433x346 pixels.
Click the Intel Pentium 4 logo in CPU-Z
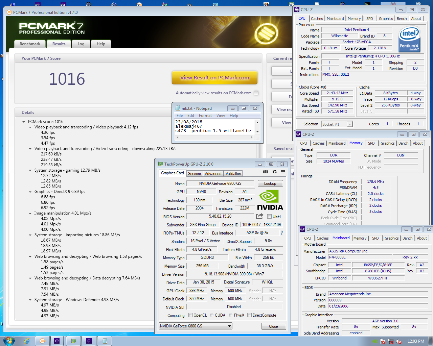tap(409, 40)
